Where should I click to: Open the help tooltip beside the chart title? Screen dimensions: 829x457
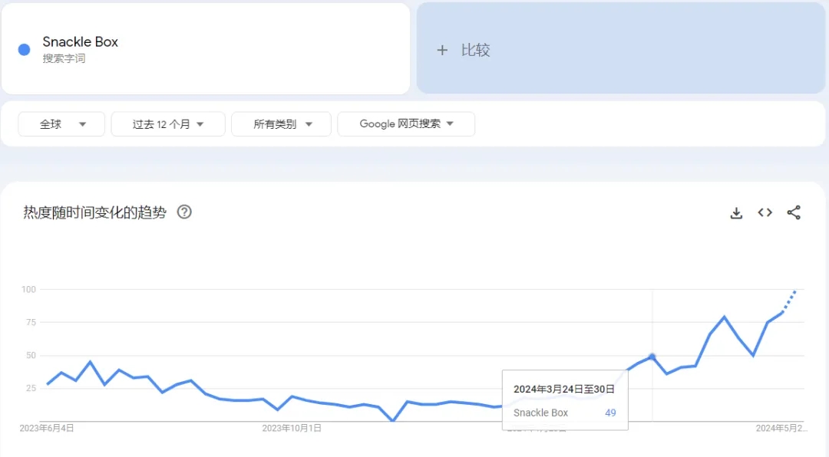pos(184,212)
